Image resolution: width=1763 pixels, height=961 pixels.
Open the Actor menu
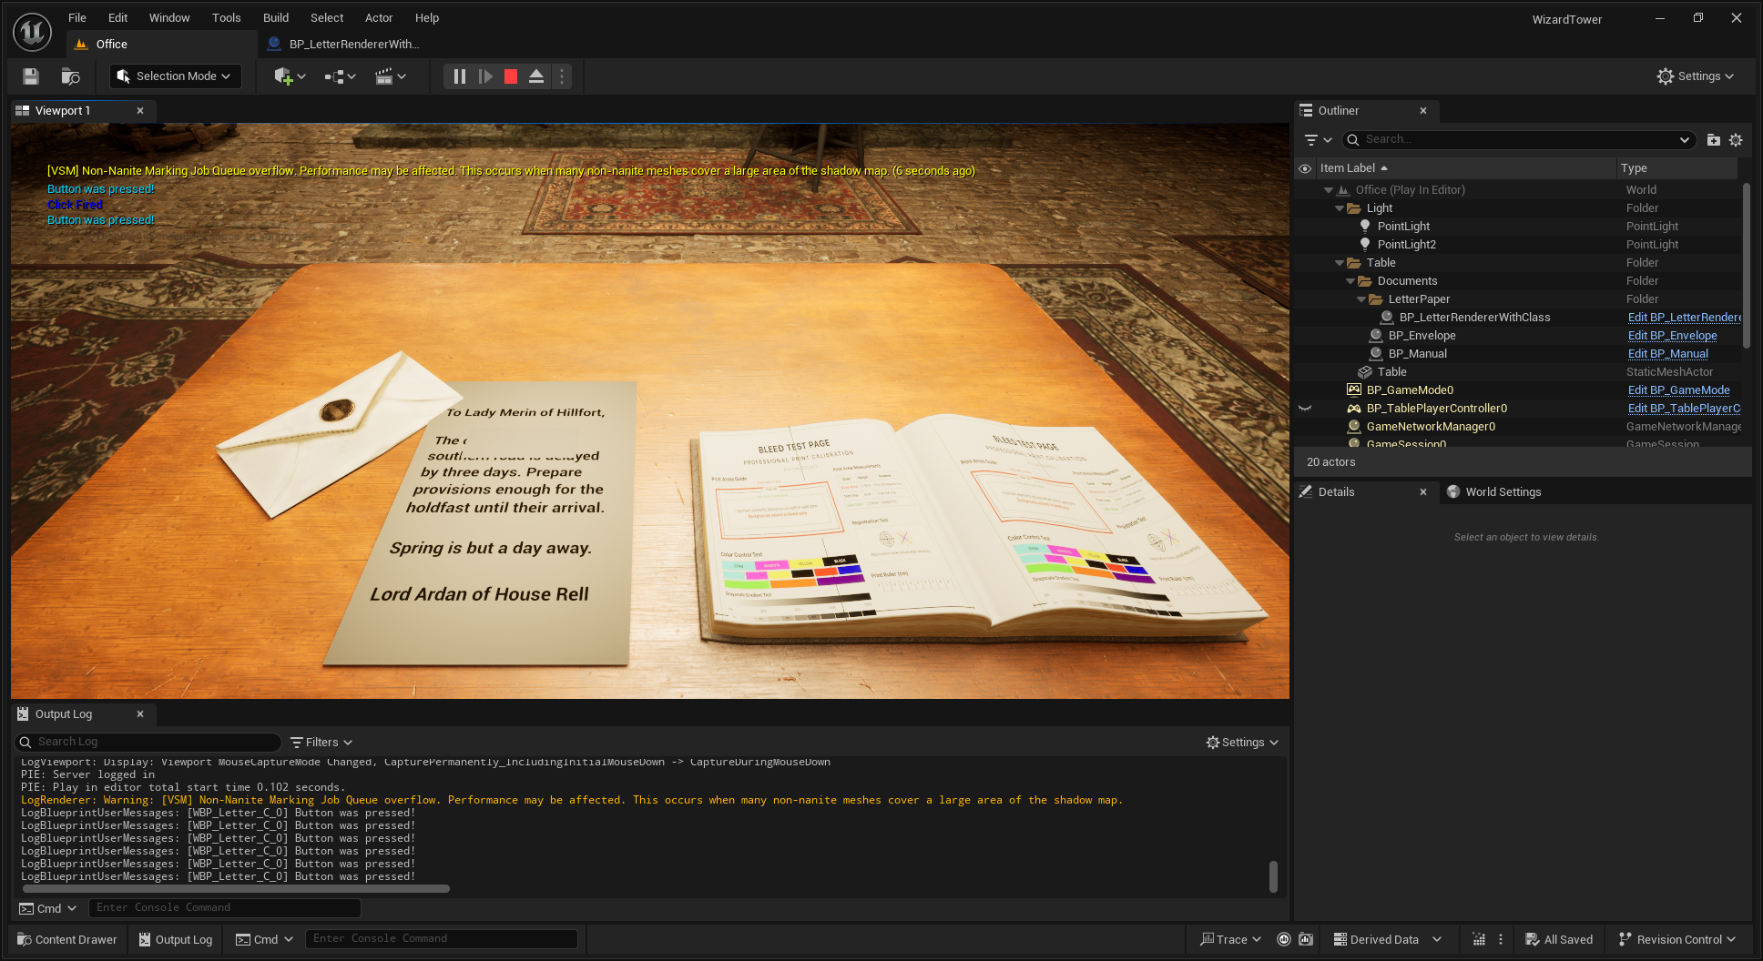[379, 17]
